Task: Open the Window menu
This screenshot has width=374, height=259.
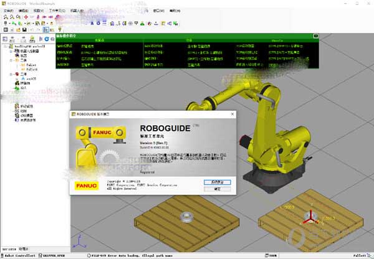Action: tap(158, 11)
